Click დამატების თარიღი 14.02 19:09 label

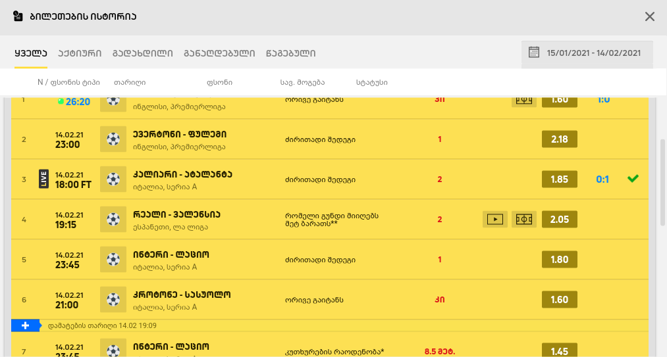click(x=102, y=325)
